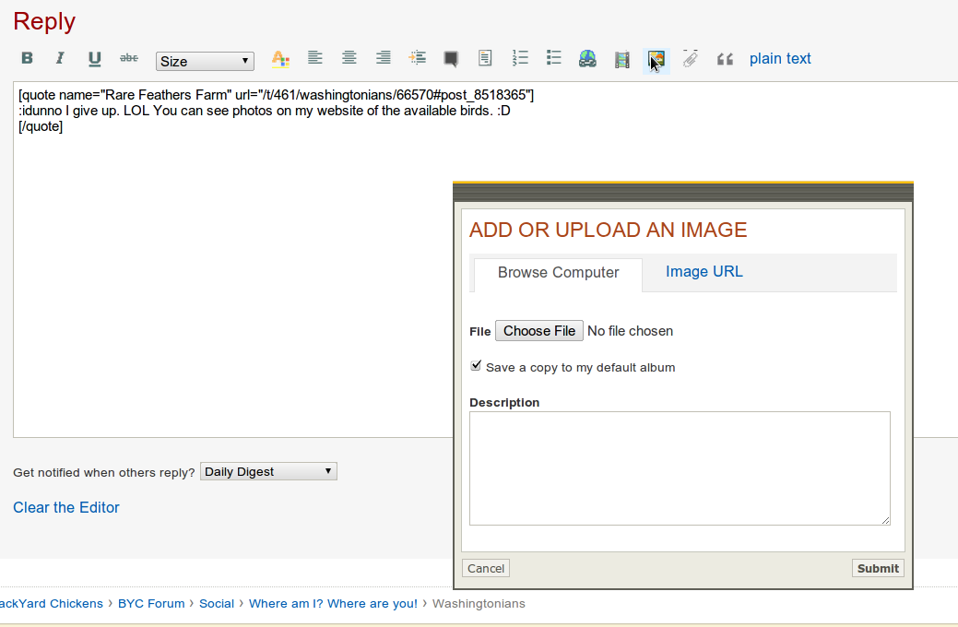Open the font color picker
The width and height of the screenshot is (958, 627).
(280, 59)
